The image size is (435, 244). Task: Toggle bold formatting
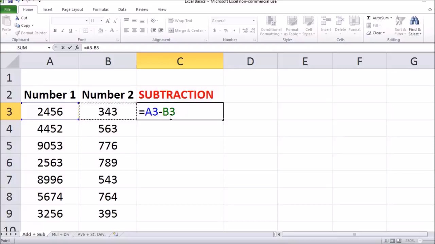55,30
